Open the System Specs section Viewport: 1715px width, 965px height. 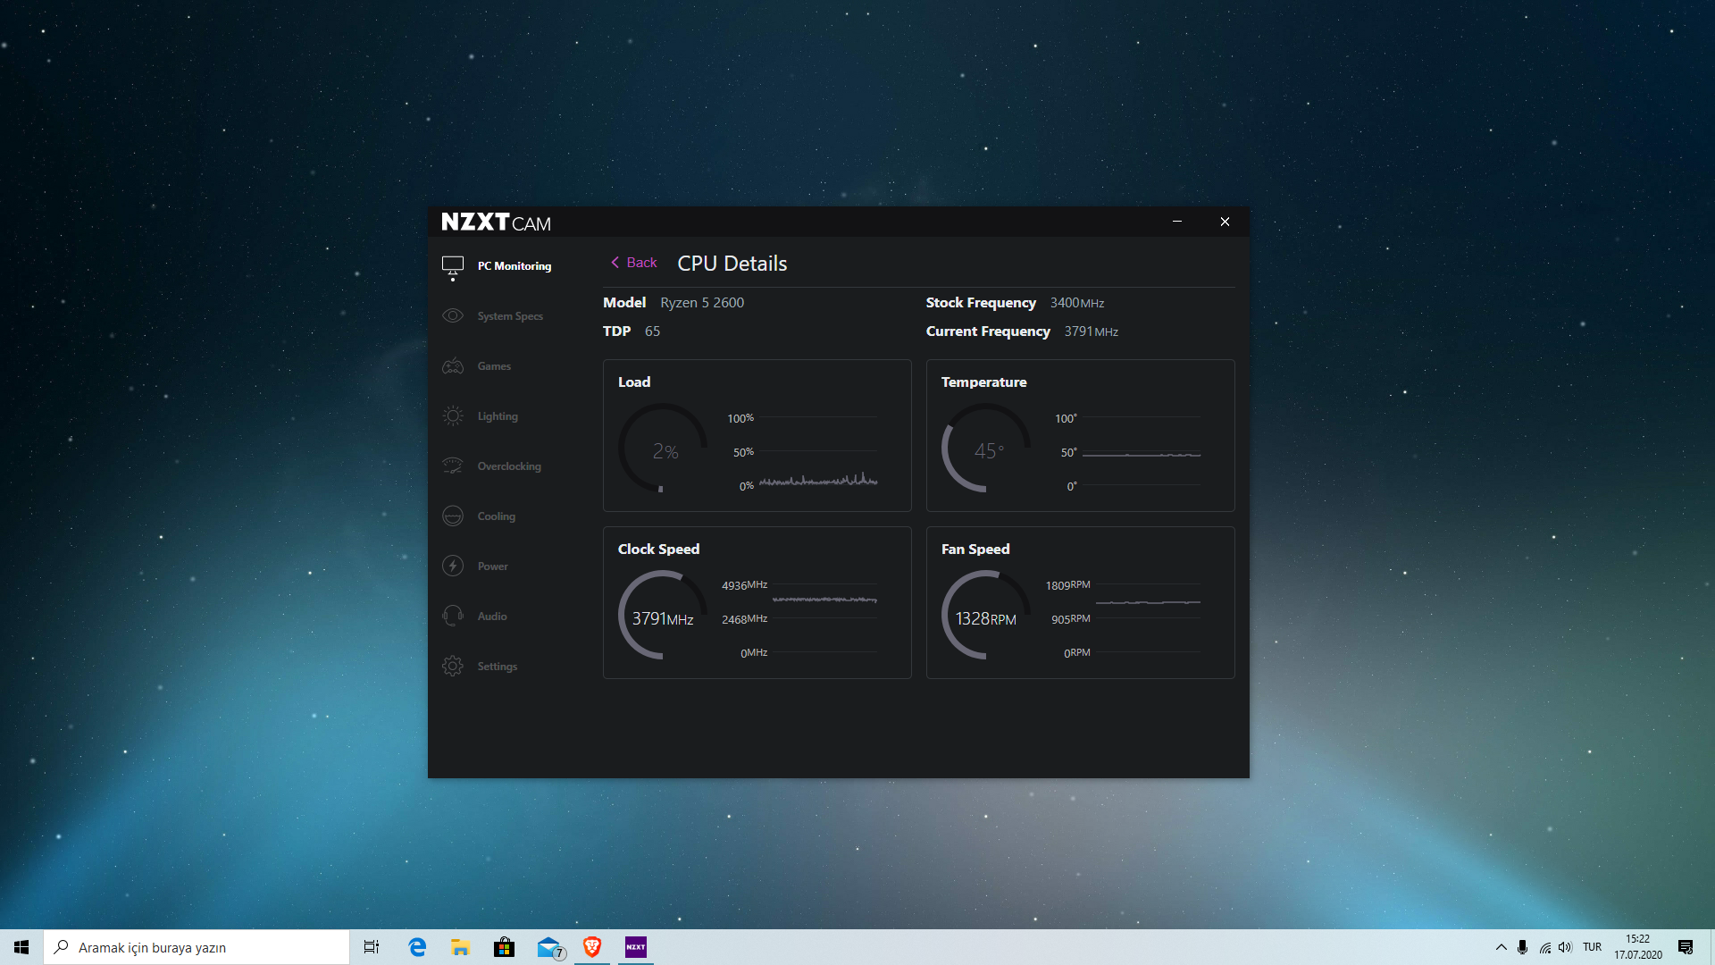510,316
